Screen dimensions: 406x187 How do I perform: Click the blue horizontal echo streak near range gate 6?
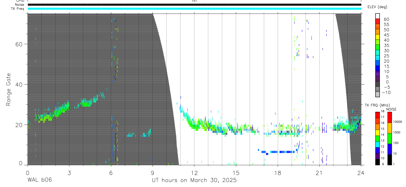pos(278,152)
